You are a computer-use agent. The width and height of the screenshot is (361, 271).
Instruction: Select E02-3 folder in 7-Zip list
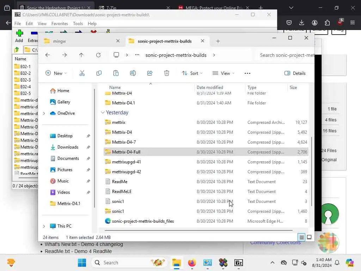coord(25,80)
